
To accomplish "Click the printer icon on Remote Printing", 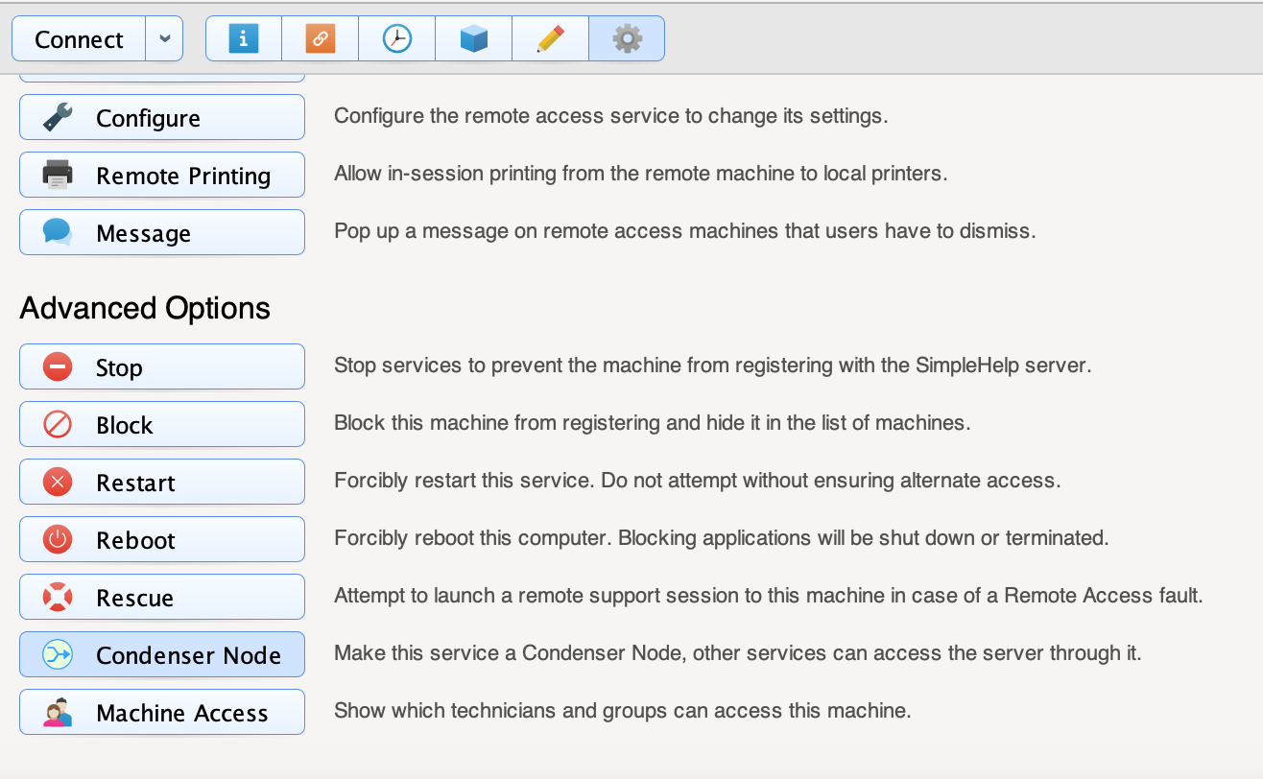I will [58, 175].
